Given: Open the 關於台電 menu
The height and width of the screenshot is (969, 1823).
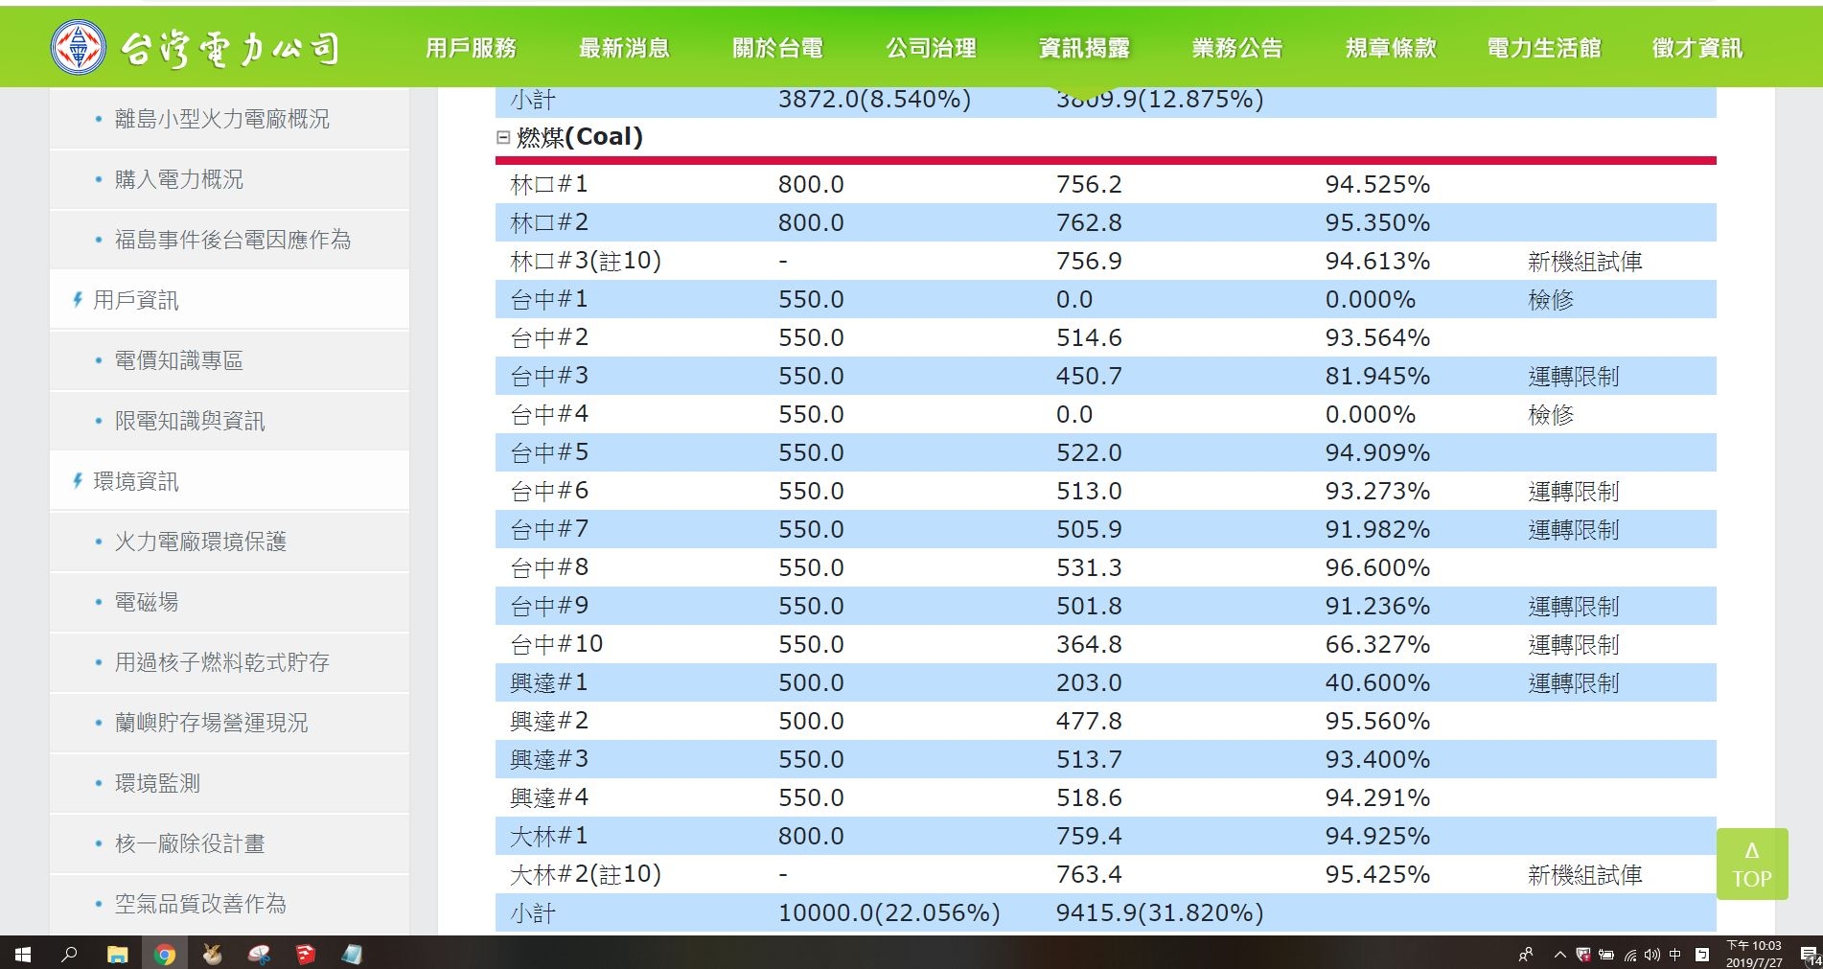Looking at the screenshot, I should (x=777, y=47).
